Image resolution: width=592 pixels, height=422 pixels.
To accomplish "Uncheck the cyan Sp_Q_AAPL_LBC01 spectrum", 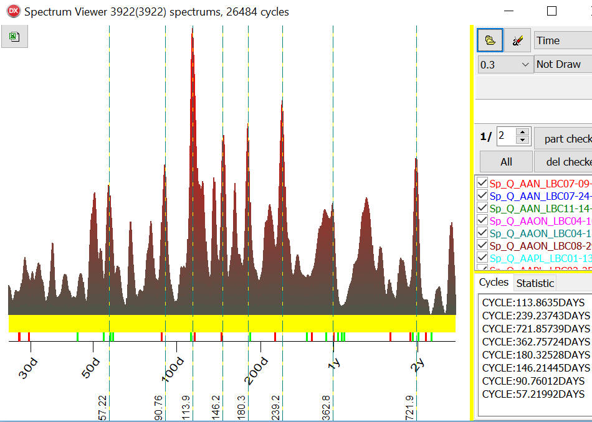I will (x=482, y=258).
